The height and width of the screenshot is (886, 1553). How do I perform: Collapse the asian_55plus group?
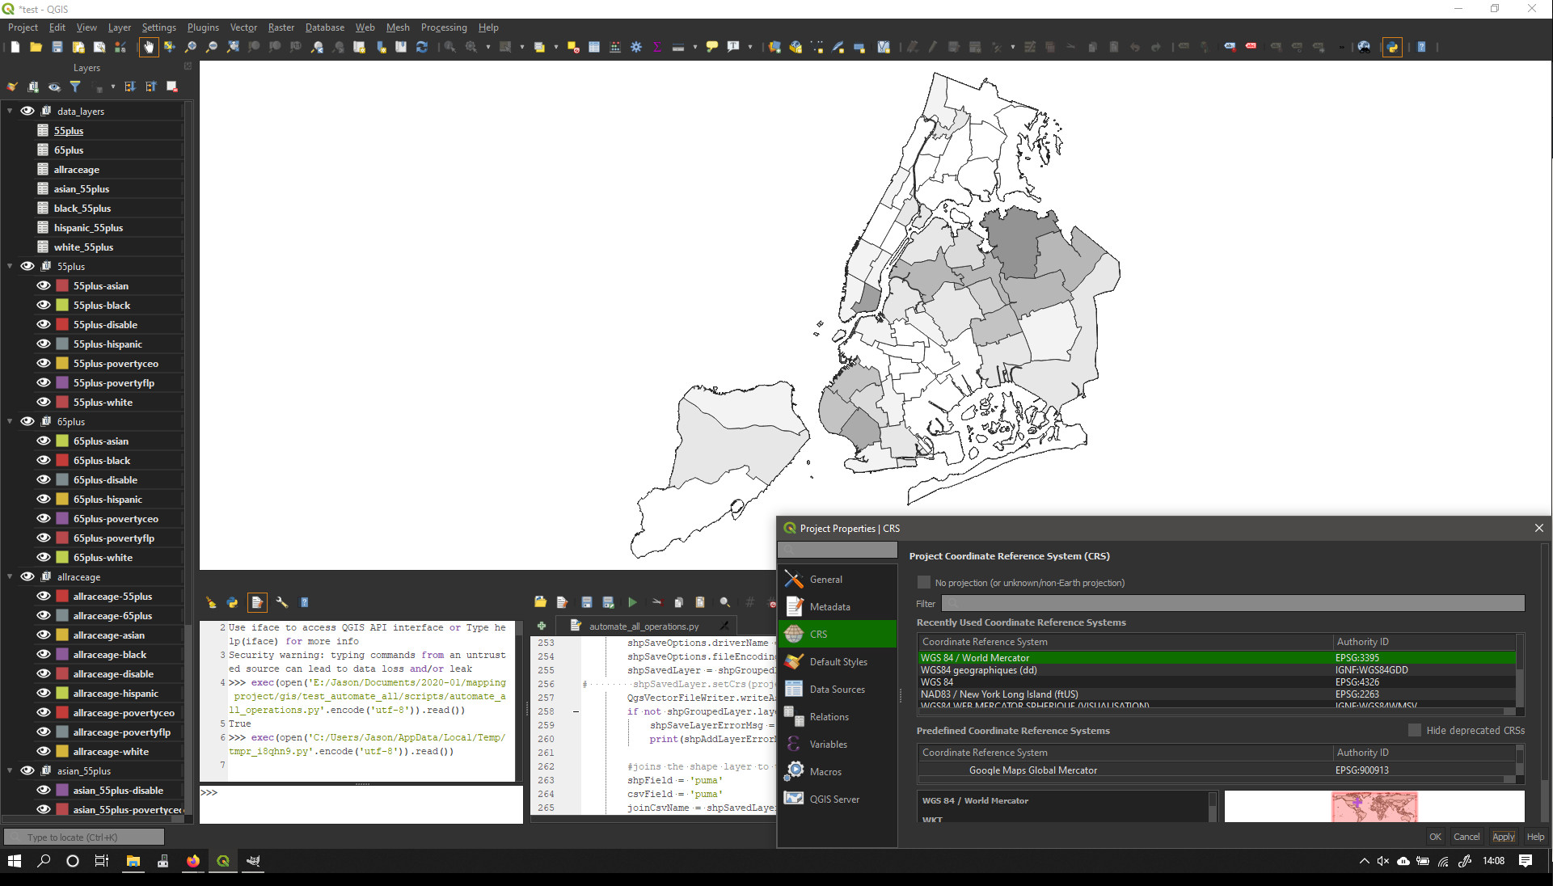pyautogui.click(x=10, y=770)
